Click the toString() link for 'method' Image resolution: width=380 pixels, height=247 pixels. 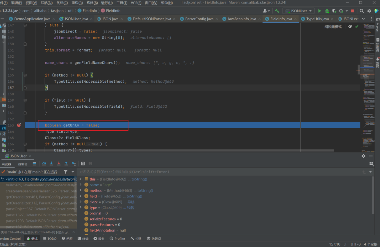point(145,190)
